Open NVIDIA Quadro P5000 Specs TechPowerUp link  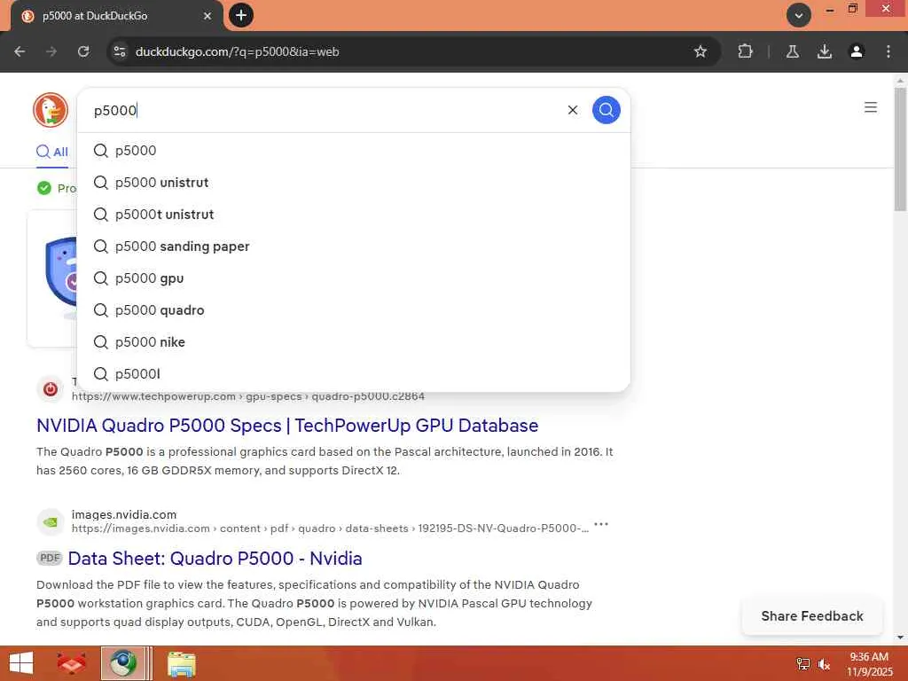tap(287, 426)
